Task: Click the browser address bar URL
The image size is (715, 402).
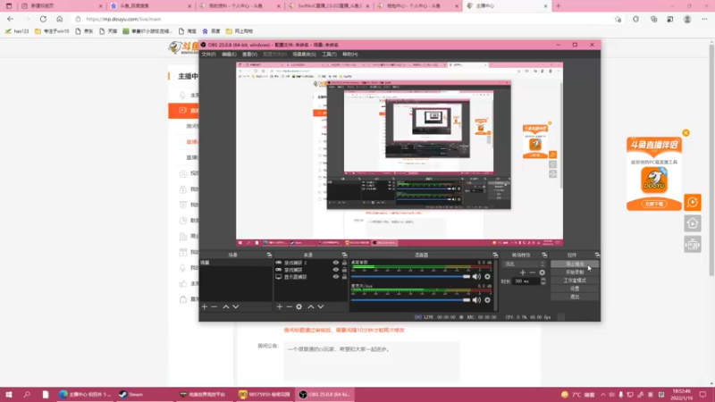Action: (123, 19)
